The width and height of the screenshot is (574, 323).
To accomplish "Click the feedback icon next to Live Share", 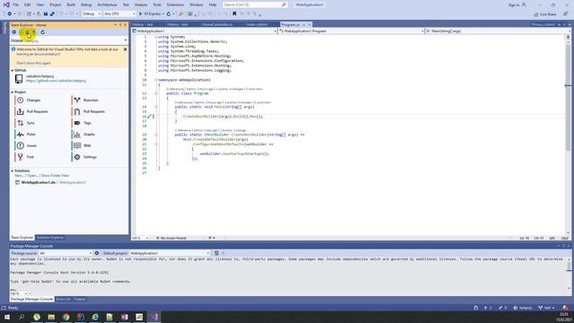I will 565,14.
